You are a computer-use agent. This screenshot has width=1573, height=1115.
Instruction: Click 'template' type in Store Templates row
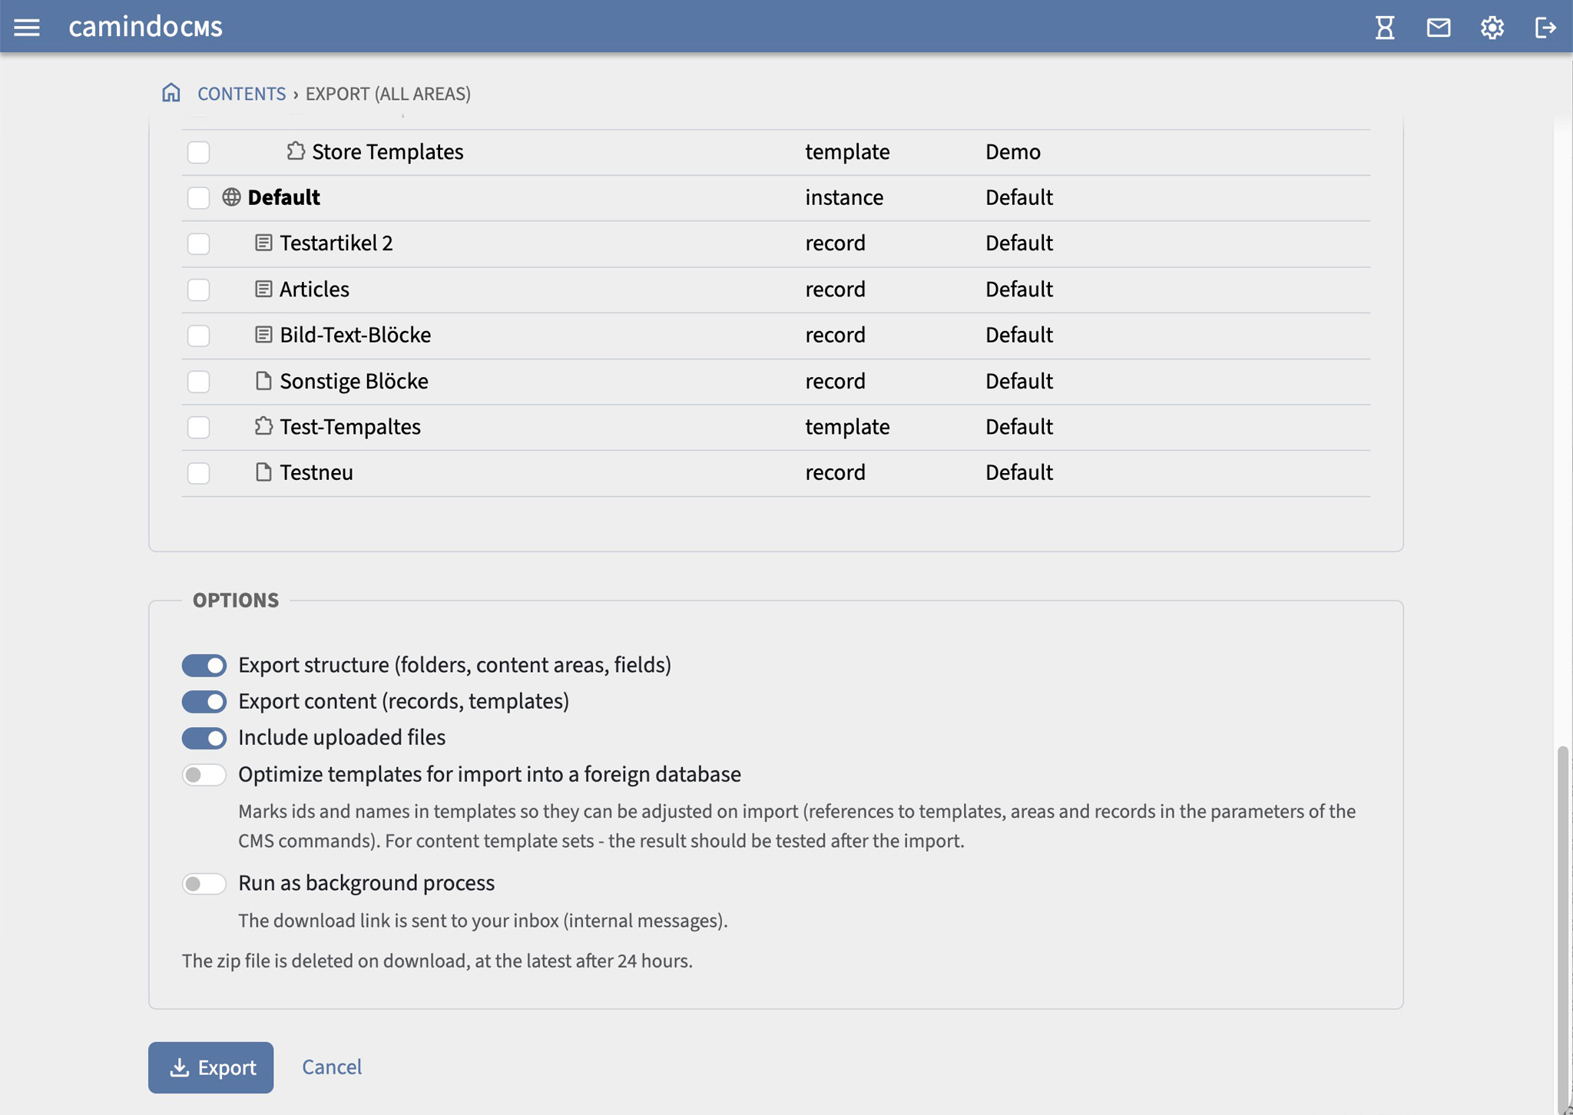tap(847, 151)
